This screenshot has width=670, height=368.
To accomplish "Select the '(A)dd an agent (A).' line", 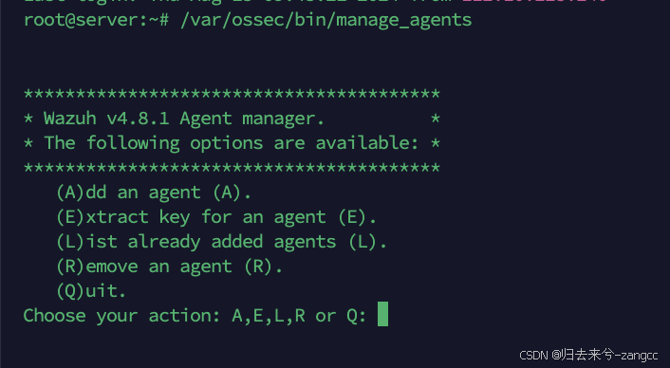I will (x=154, y=193).
